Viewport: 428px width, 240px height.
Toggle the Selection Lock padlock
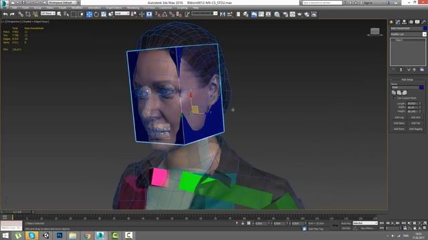click(243, 223)
